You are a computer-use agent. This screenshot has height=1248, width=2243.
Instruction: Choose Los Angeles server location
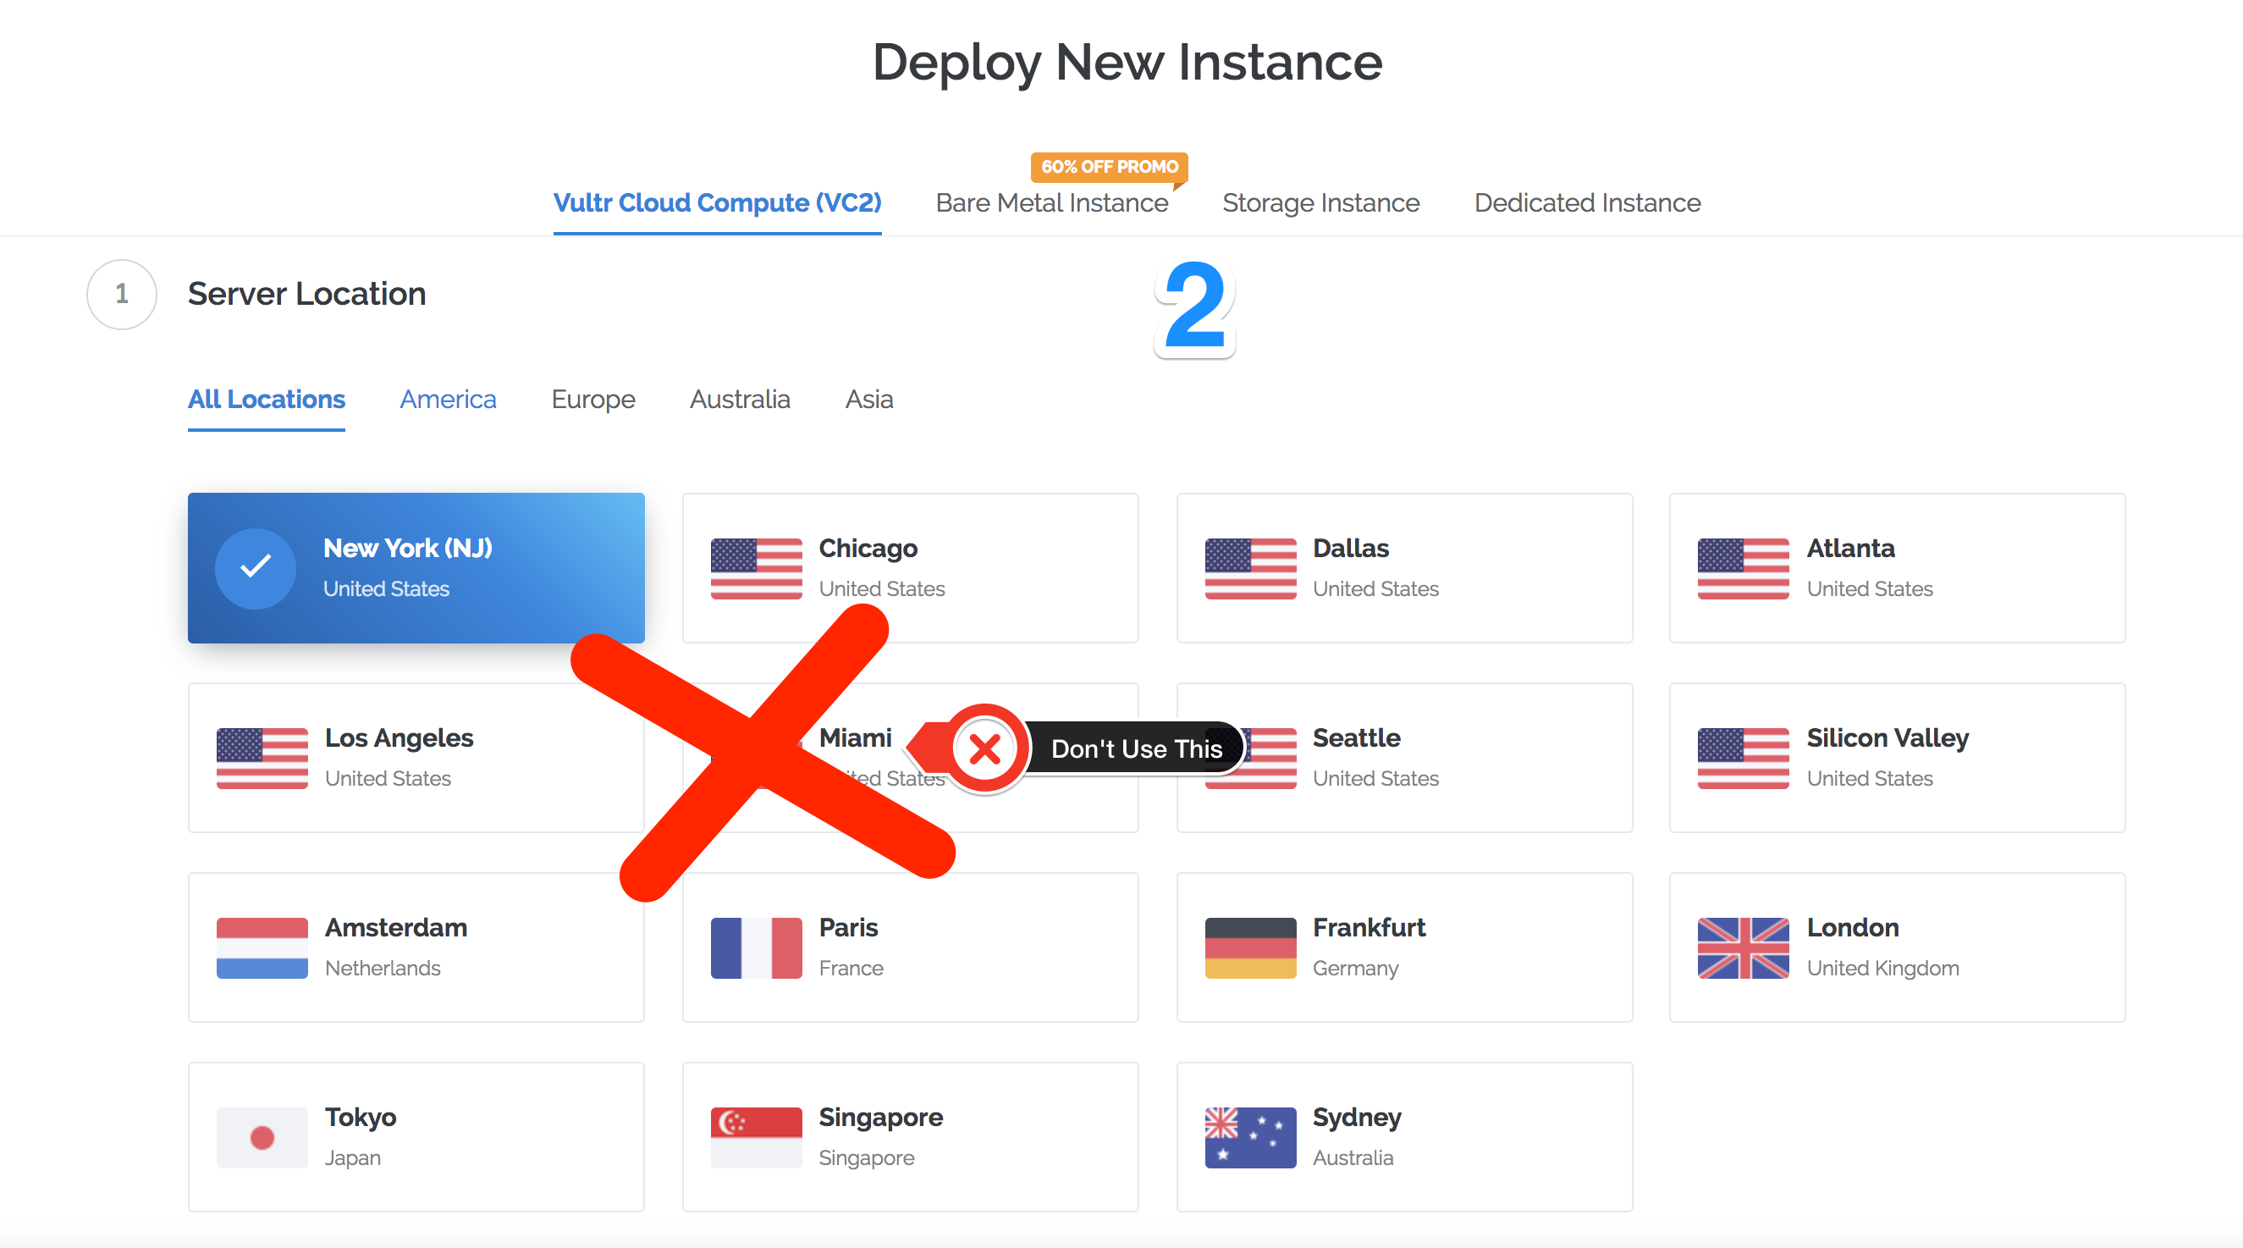click(416, 758)
